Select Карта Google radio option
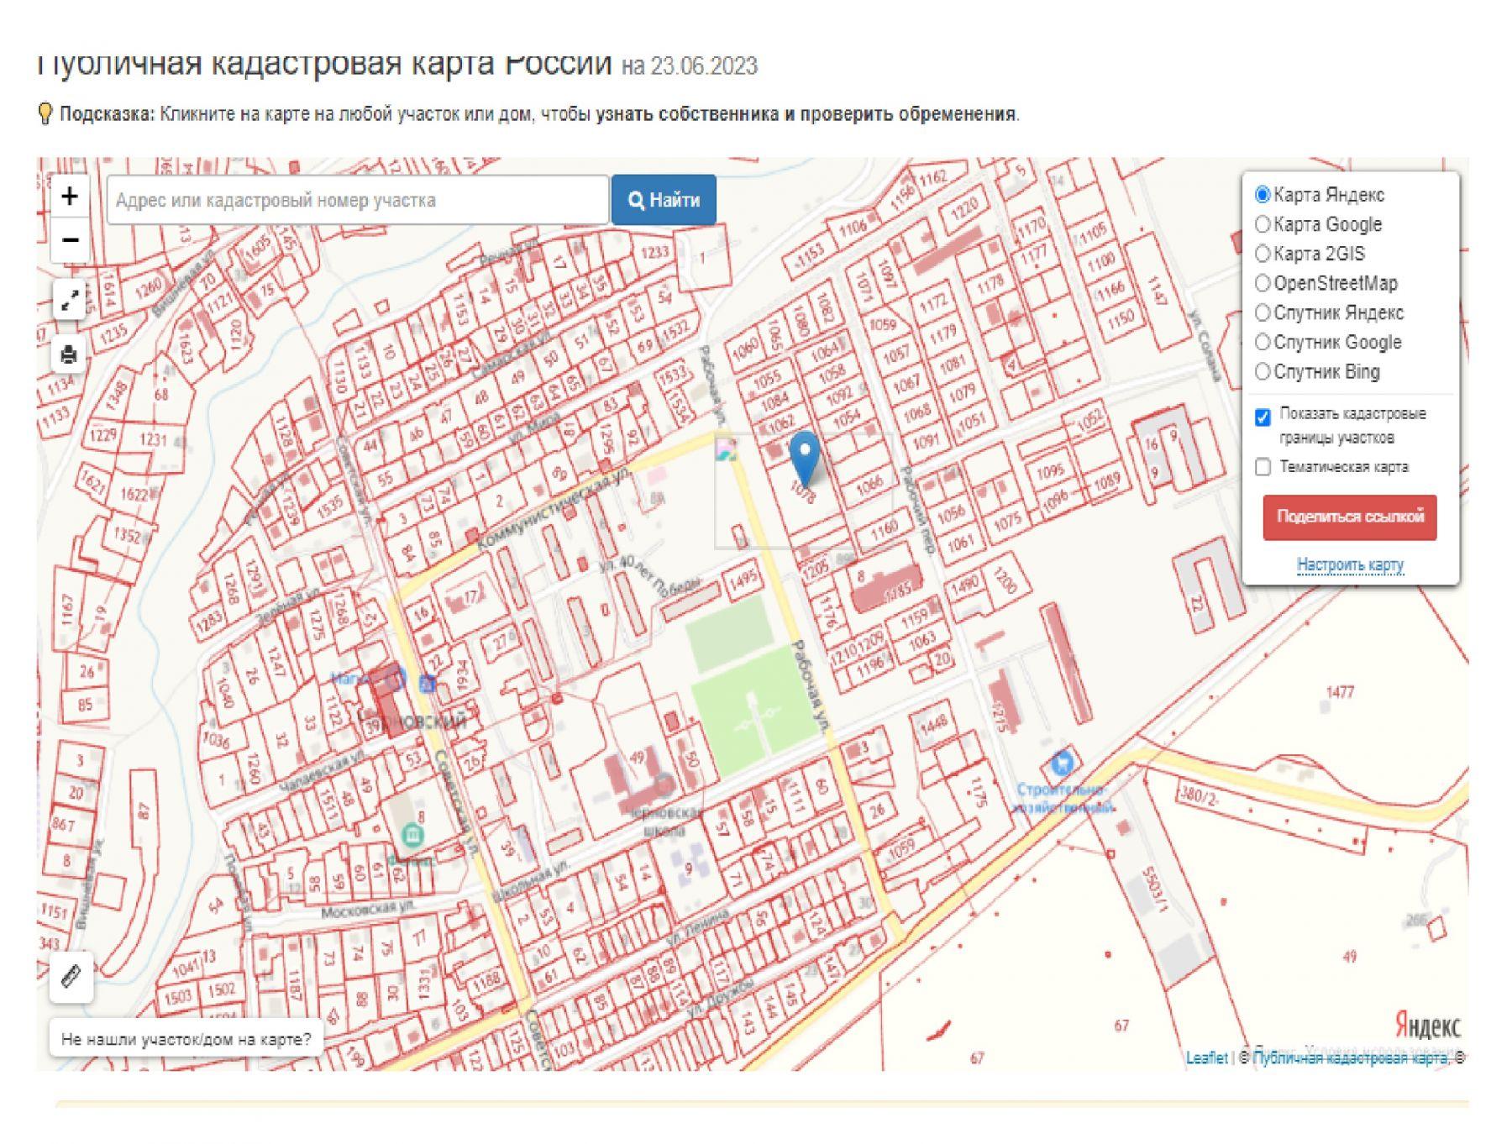Image resolution: width=1512 pixels, height=1144 pixels. [x=1262, y=224]
